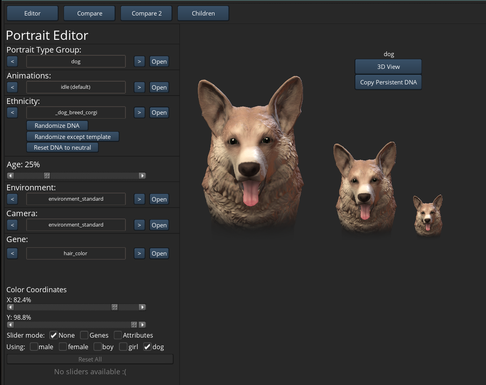The image size is (486, 385).
Task: Switch to the Children tab
Action: pyautogui.click(x=203, y=13)
